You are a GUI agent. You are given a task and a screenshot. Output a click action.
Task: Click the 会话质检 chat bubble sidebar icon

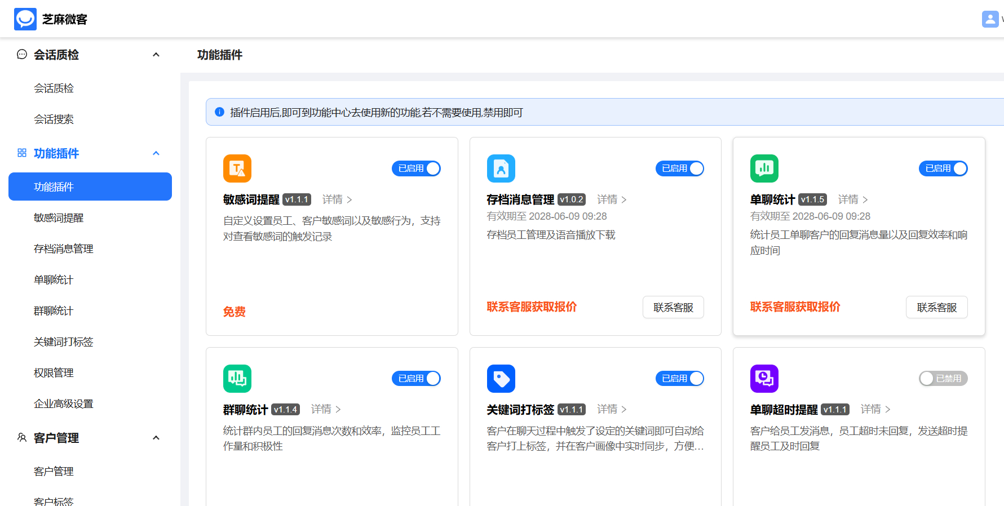[22, 55]
